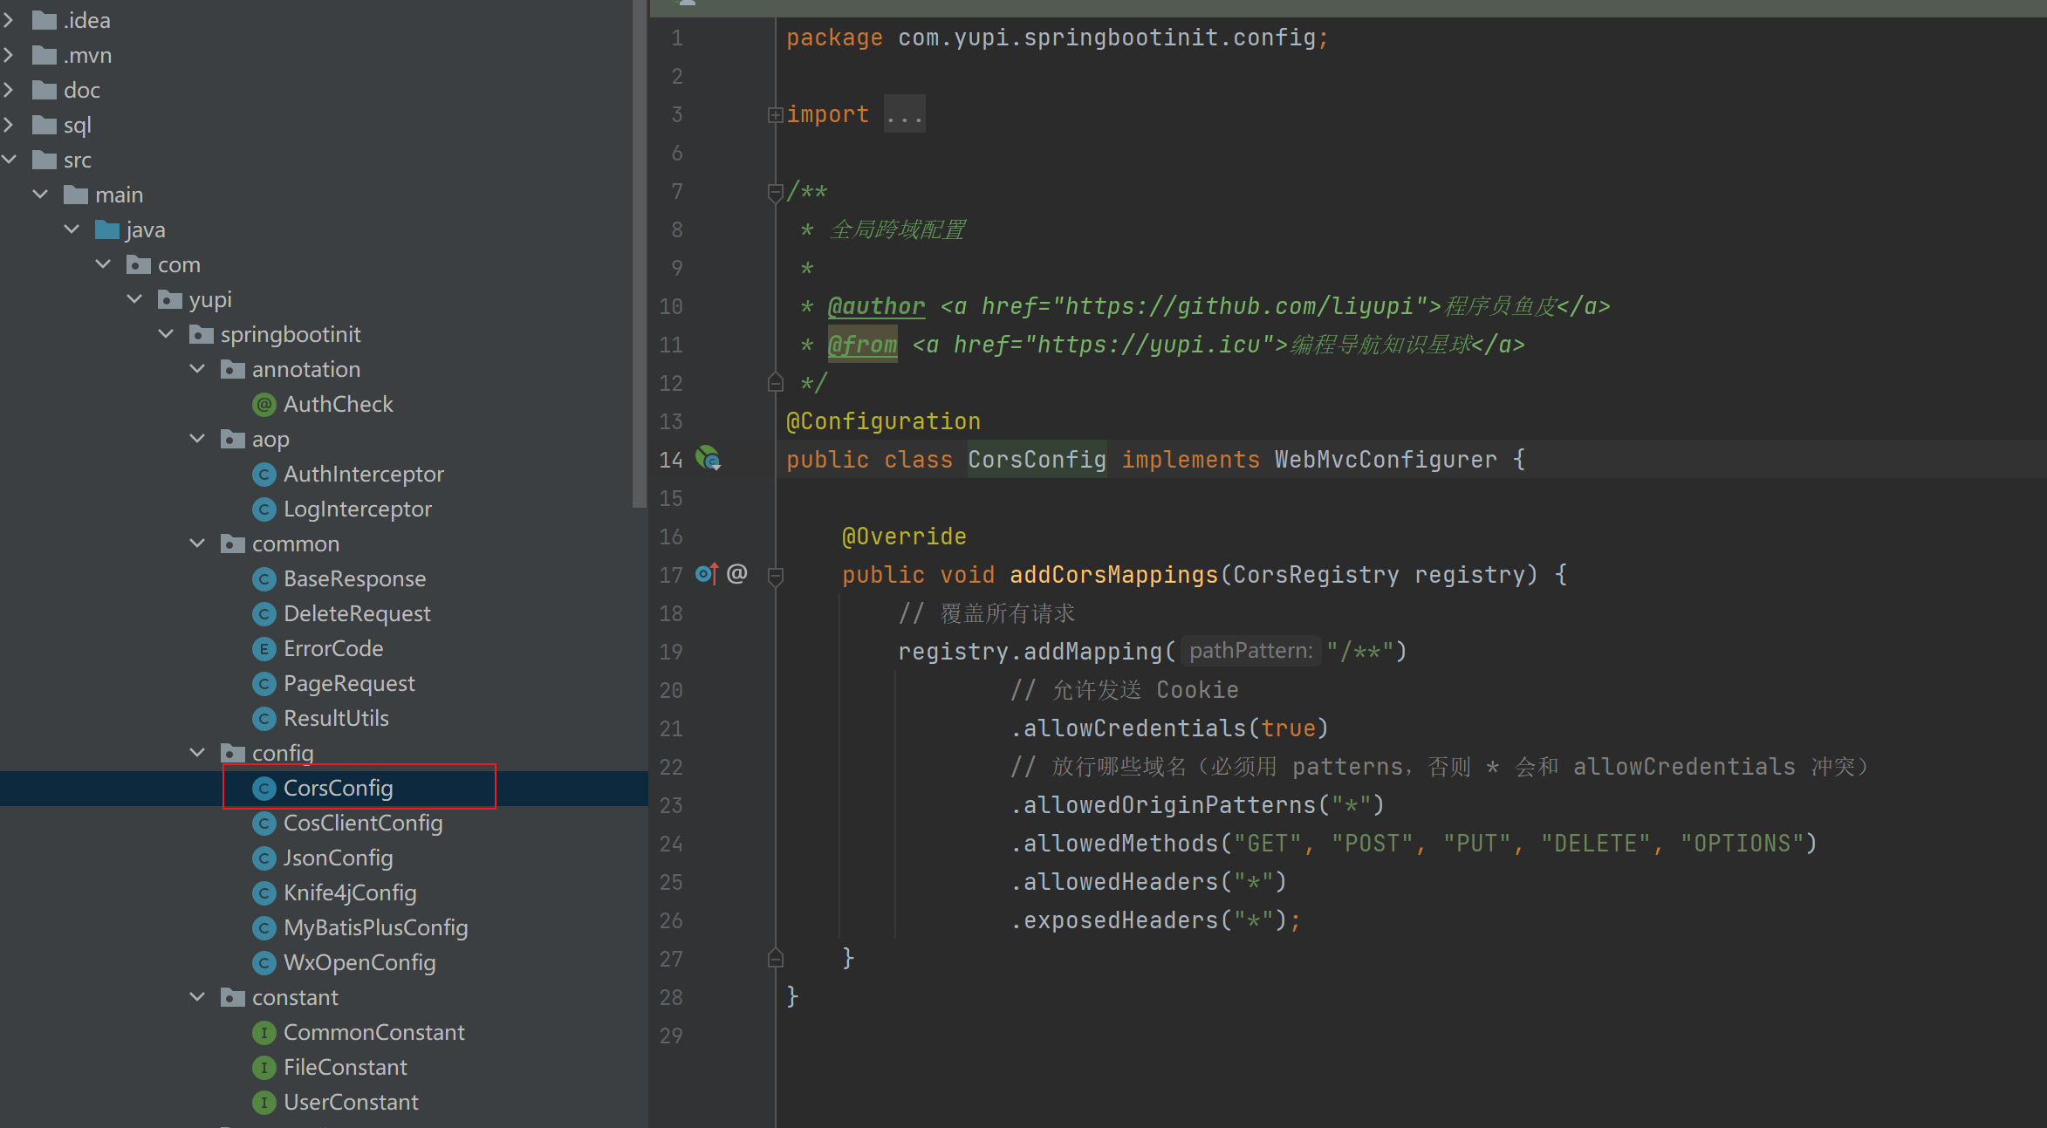Click line number 23 in the gutter

point(671,805)
